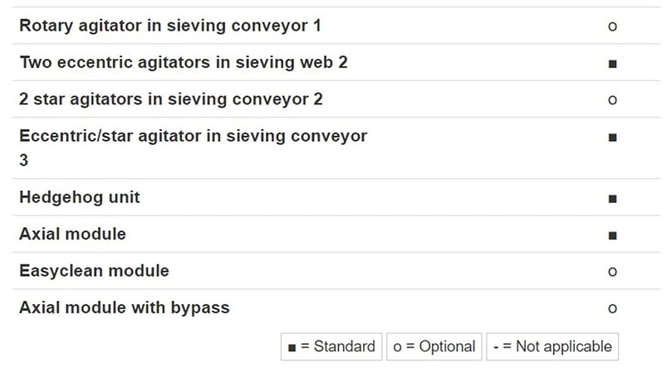The image size is (672, 368).
Task: Click the optional circle beside Easyclean module
Action: [x=612, y=272]
